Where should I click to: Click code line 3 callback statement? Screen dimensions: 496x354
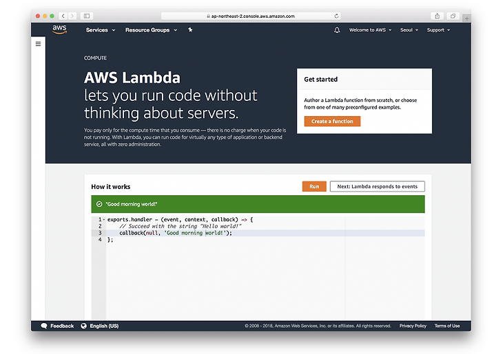[176, 233]
